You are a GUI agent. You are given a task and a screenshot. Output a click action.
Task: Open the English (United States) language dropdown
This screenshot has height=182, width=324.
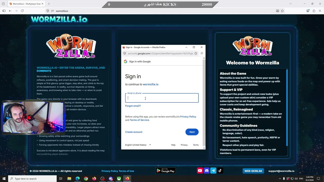click(x=138, y=145)
